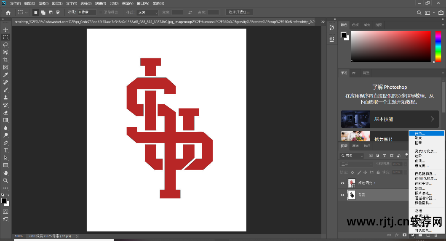The height and width of the screenshot is (241, 446).
Task: Toggle Quick Mask mode icon
Action: click(x=5, y=212)
